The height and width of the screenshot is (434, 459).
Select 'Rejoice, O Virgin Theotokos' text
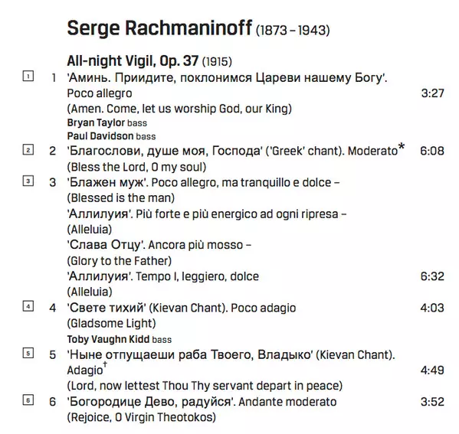tap(142, 417)
